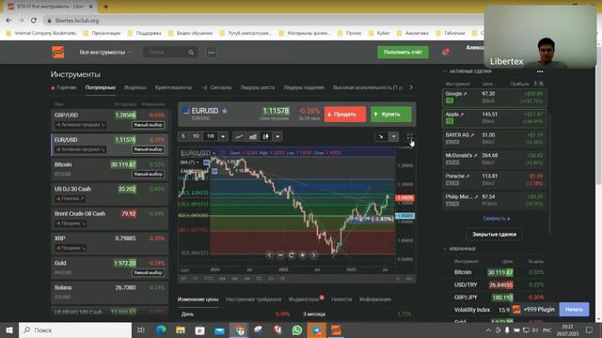The width and height of the screenshot is (602, 338).
Task: Open the Google active trade
Action: click(x=495, y=98)
